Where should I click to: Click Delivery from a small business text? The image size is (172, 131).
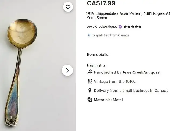click(131, 91)
